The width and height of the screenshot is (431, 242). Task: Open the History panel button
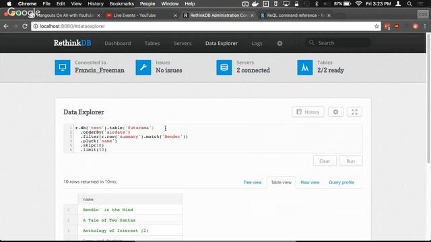click(308, 112)
